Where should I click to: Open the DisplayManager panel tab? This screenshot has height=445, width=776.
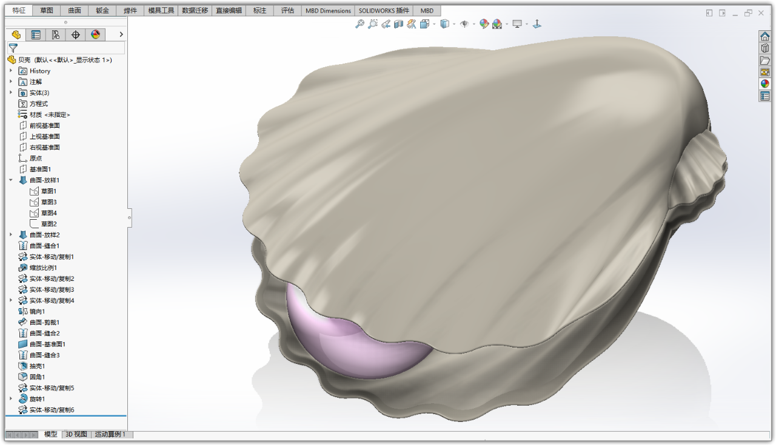tap(95, 35)
